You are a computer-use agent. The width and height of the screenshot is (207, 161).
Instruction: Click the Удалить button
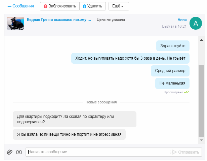coord(92,6)
